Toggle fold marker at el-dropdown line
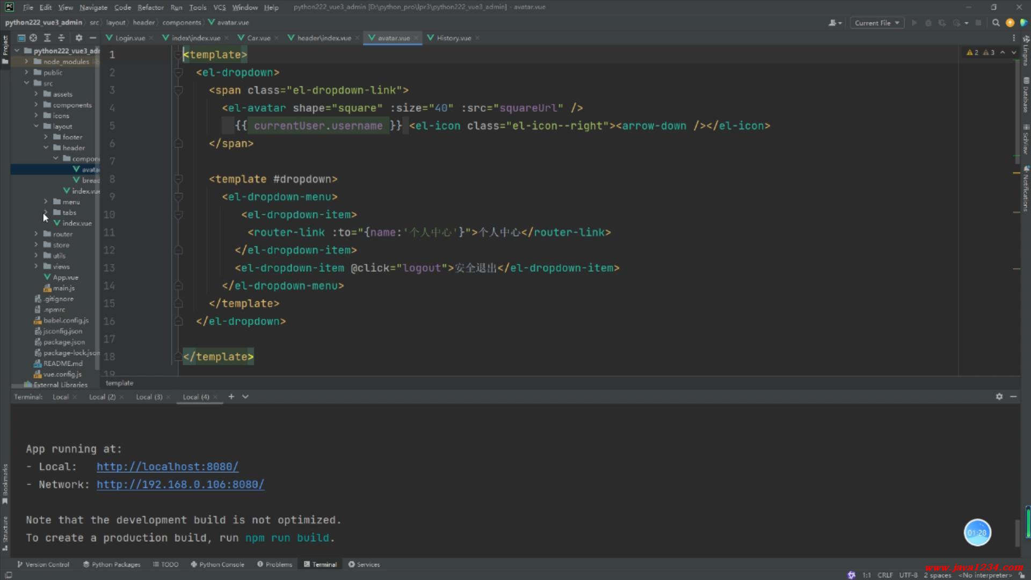1031x580 pixels. (179, 73)
